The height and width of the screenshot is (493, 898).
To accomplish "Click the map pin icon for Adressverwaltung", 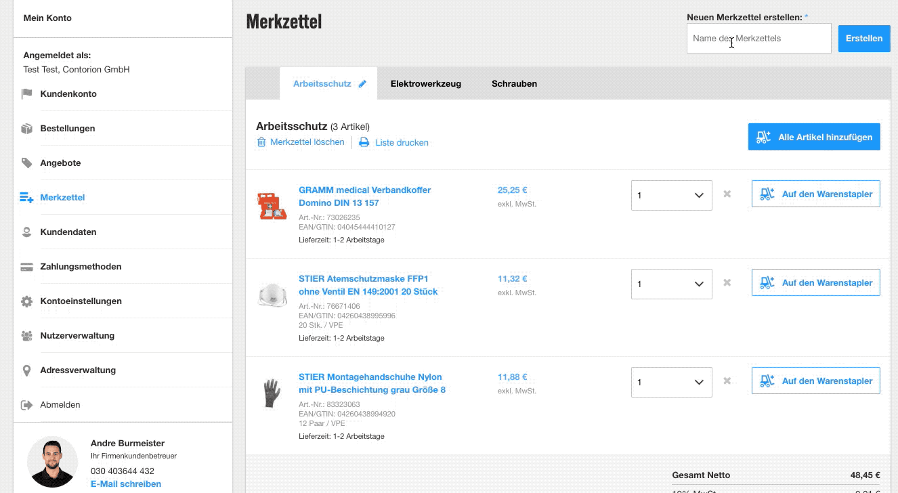I will click(x=27, y=370).
